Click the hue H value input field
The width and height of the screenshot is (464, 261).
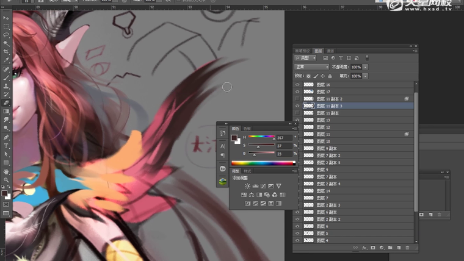pyautogui.click(x=283, y=138)
